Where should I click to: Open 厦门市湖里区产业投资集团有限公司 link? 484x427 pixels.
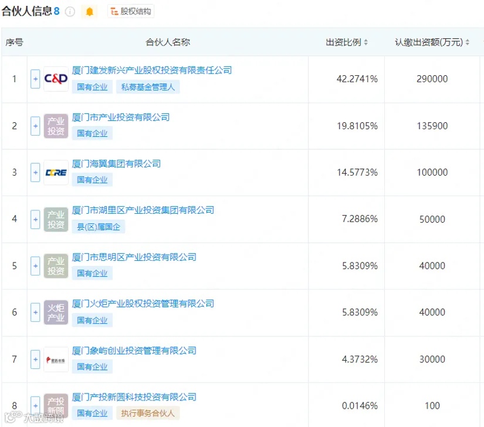(x=143, y=210)
